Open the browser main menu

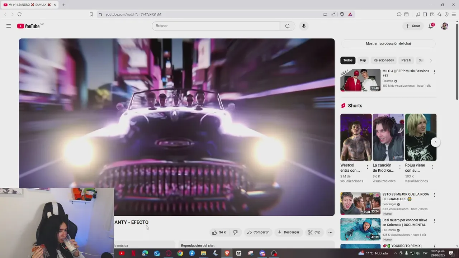454,14
